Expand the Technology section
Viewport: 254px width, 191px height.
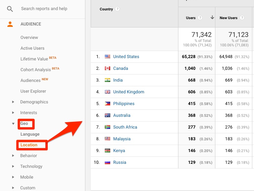click(13, 166)
